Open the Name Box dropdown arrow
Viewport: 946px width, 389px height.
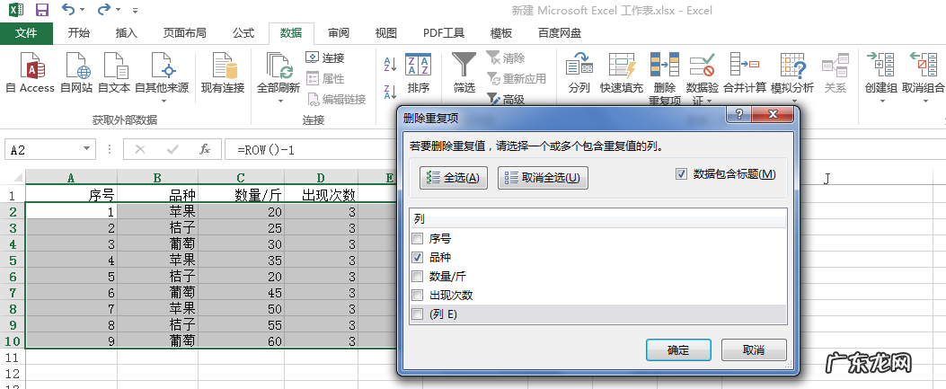point(87,148)
